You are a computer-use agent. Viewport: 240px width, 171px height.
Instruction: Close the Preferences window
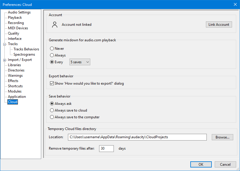pos(235,4)
